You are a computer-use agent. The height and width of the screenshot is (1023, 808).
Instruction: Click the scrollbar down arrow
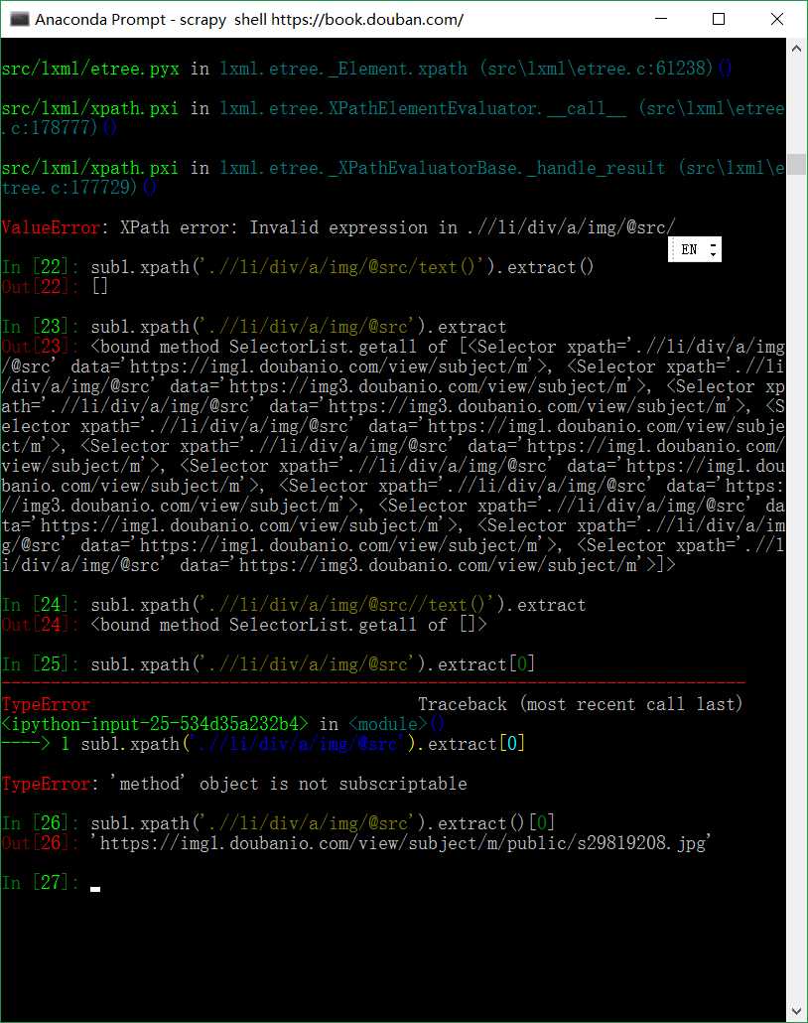click(x=796, y=1011)
